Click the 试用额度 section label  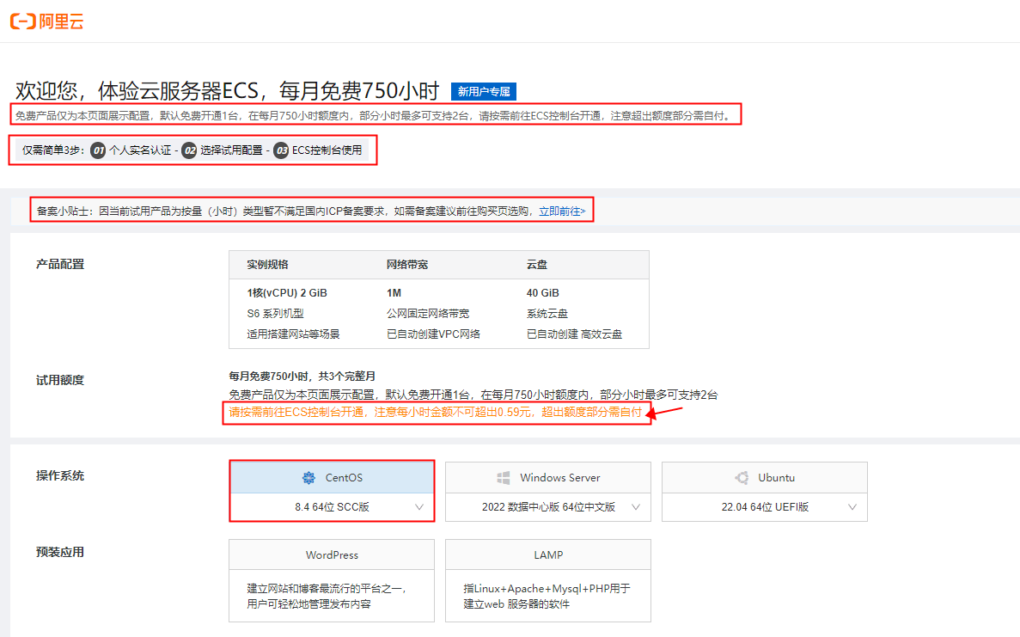pyautogui.click(x=60, y=380)
